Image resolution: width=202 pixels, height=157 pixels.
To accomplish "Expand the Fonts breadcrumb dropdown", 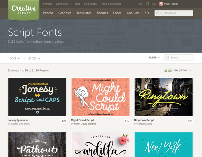I will pos(14,58).
